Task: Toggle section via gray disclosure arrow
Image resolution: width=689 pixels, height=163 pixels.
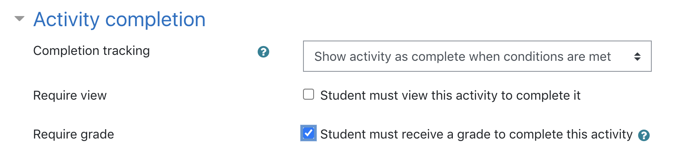Action: coord(19,19)
